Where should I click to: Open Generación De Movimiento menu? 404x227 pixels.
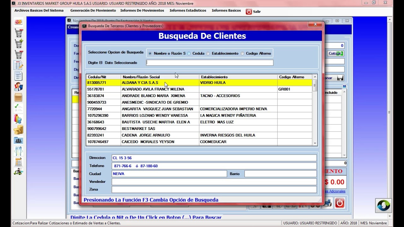pos(93,10)
